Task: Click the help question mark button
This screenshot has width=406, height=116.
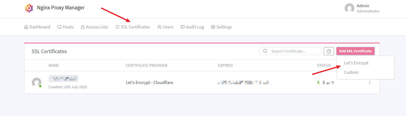Action: [x=329, y=51]
